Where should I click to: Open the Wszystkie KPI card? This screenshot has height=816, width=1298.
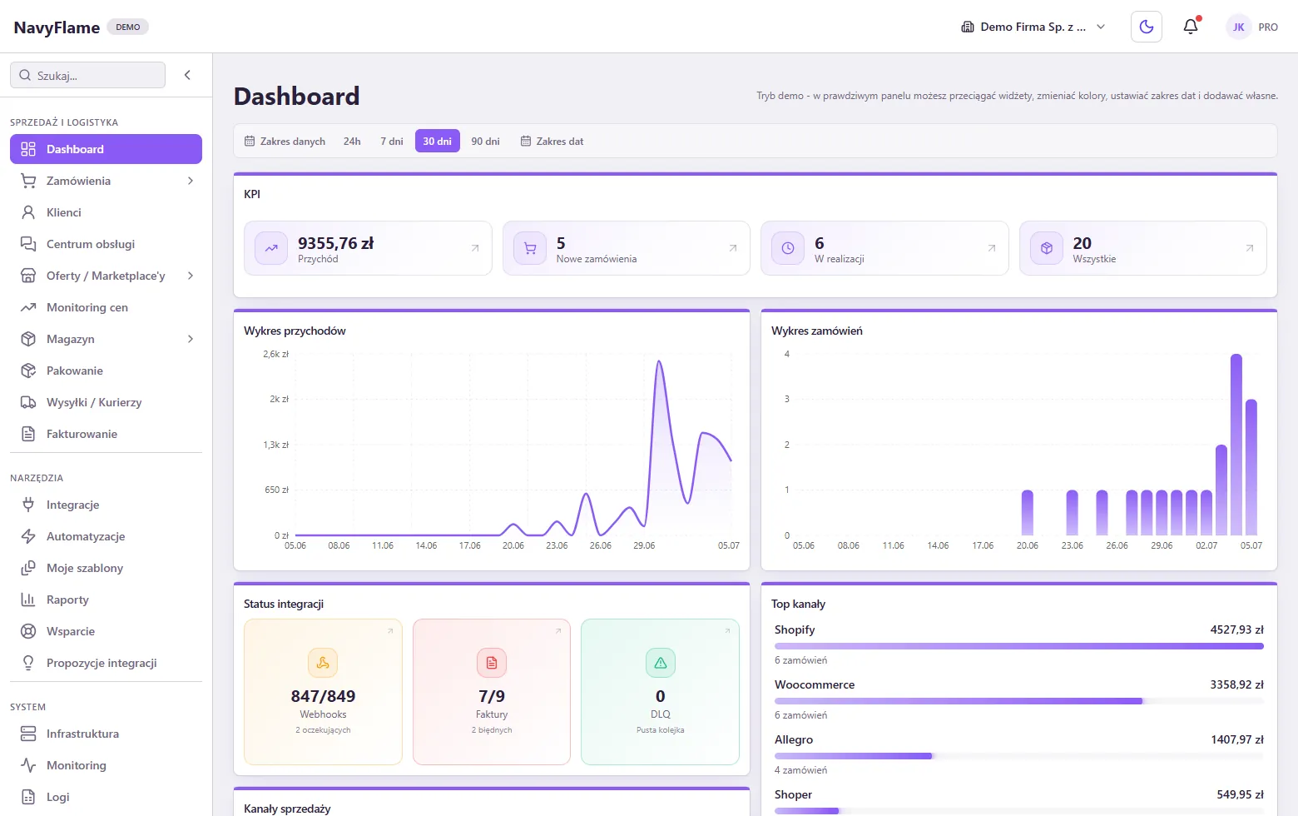pyautogui.click(x=1143, y=248)
